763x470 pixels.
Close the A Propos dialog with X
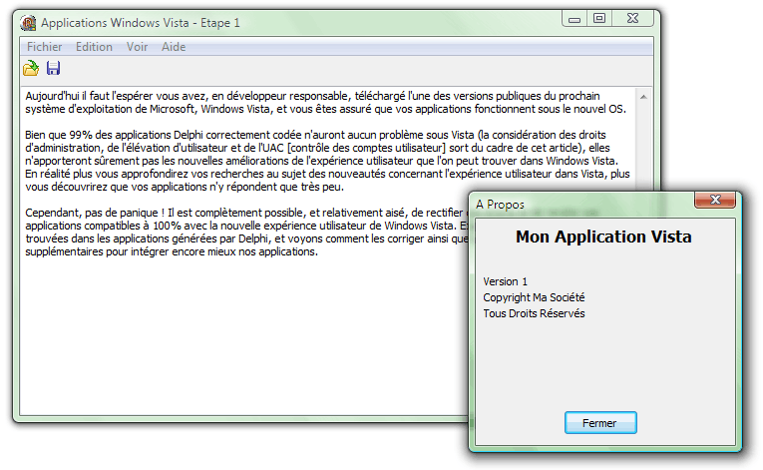tap(715, 201)
